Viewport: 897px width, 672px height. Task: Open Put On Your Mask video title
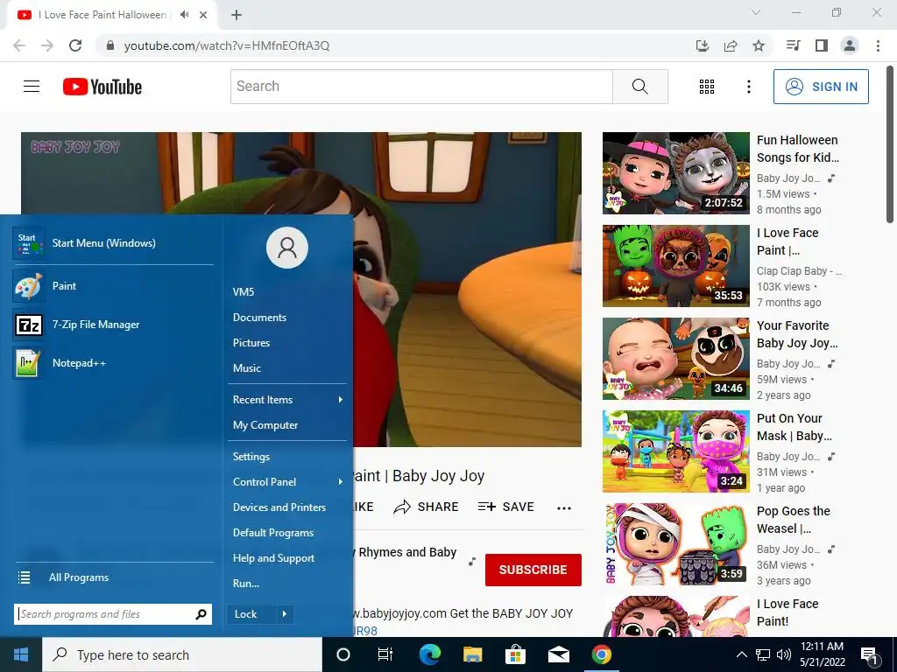794,427
